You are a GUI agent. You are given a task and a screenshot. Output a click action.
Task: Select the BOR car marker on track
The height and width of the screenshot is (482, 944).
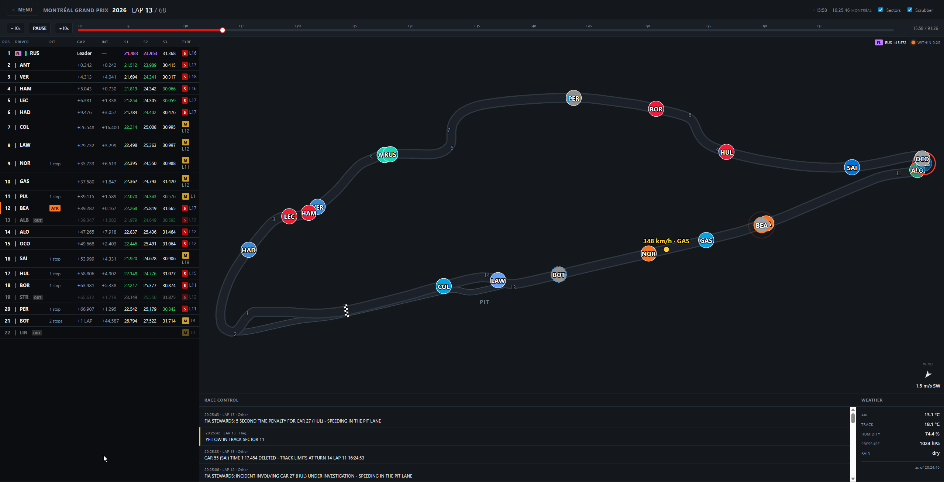coord(656,109)
